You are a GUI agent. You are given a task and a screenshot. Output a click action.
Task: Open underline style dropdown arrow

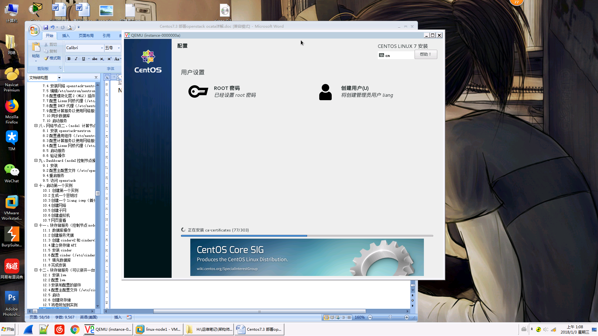pos(89,59)
